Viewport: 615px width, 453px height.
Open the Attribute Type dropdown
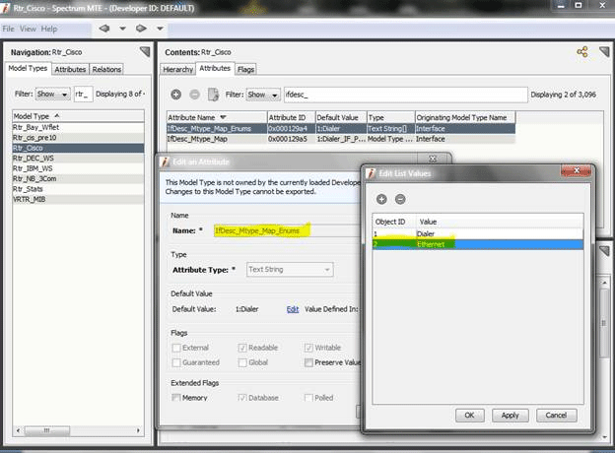[288, 269]
